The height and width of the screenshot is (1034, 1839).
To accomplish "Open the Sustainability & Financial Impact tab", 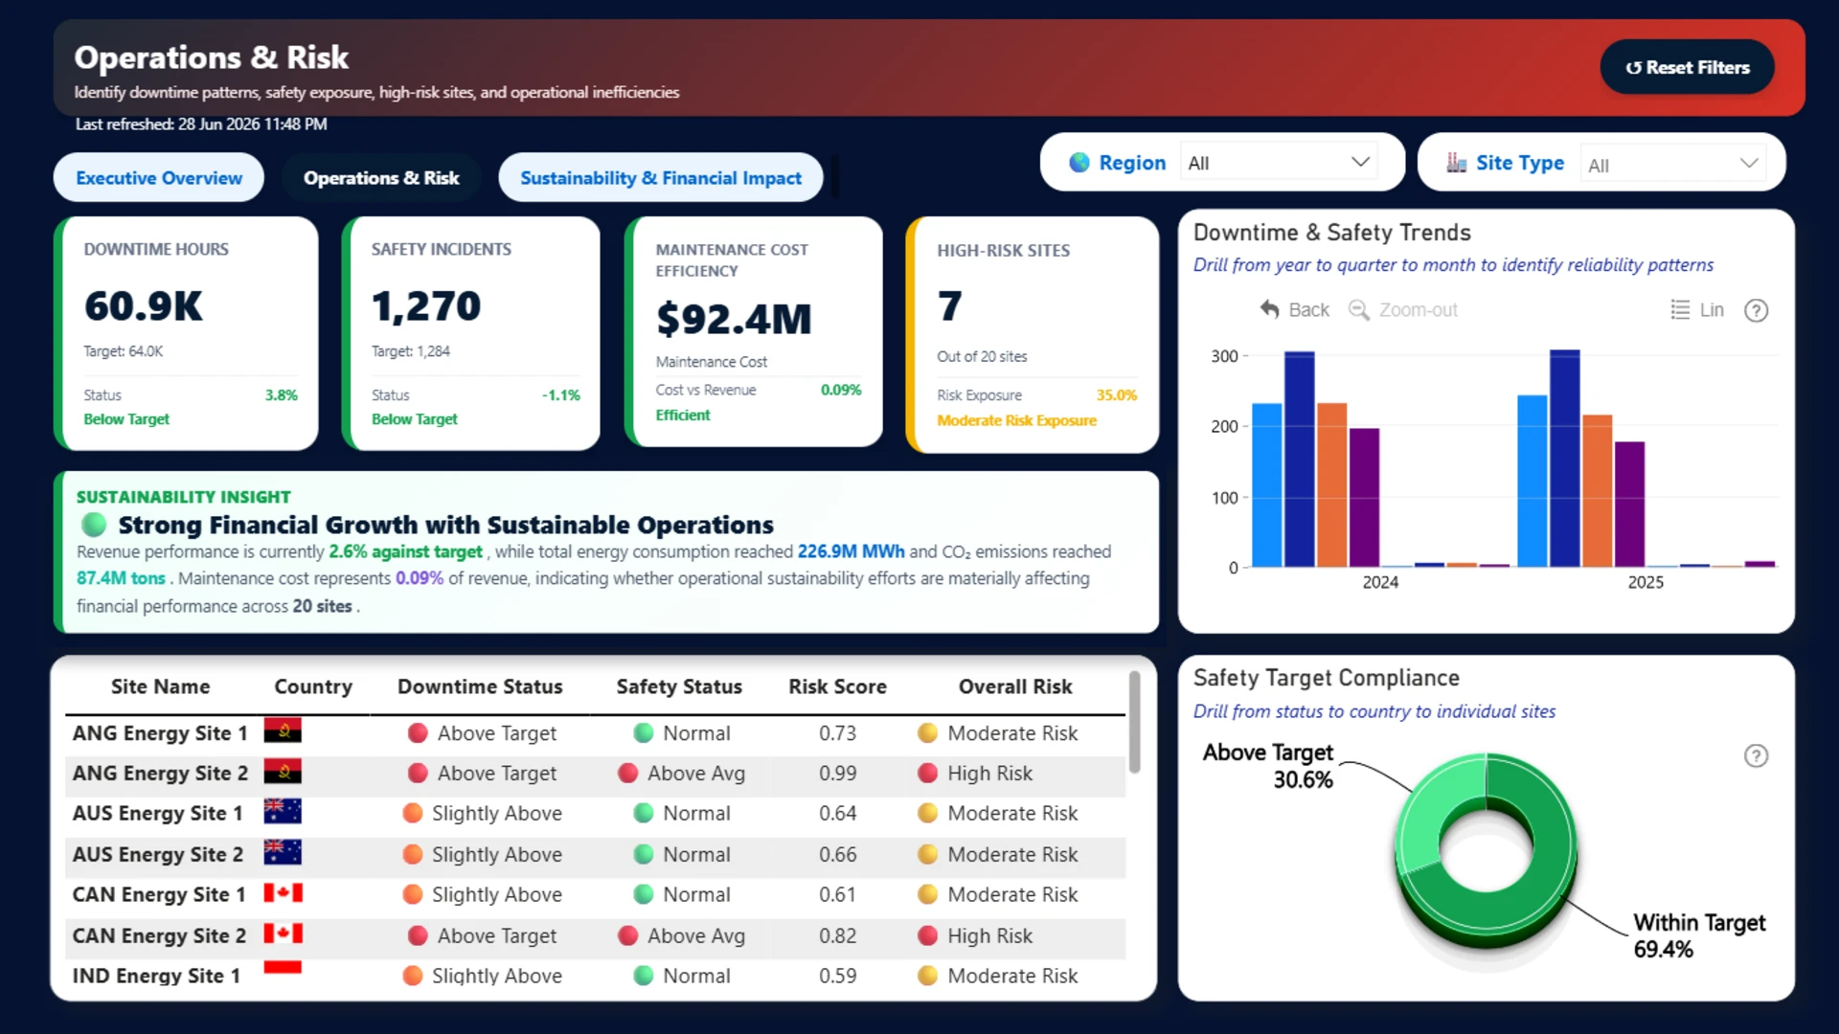I will (x=661, y=177).
